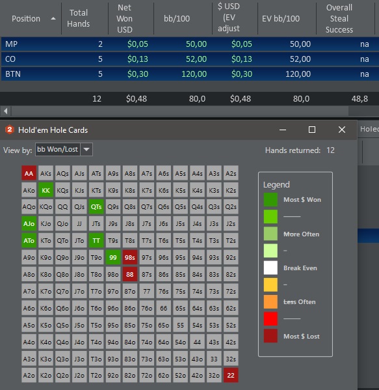This screenshot has width=379, height=390.
Task: Click the 55 hole cards cell
Action: point(180,325)
